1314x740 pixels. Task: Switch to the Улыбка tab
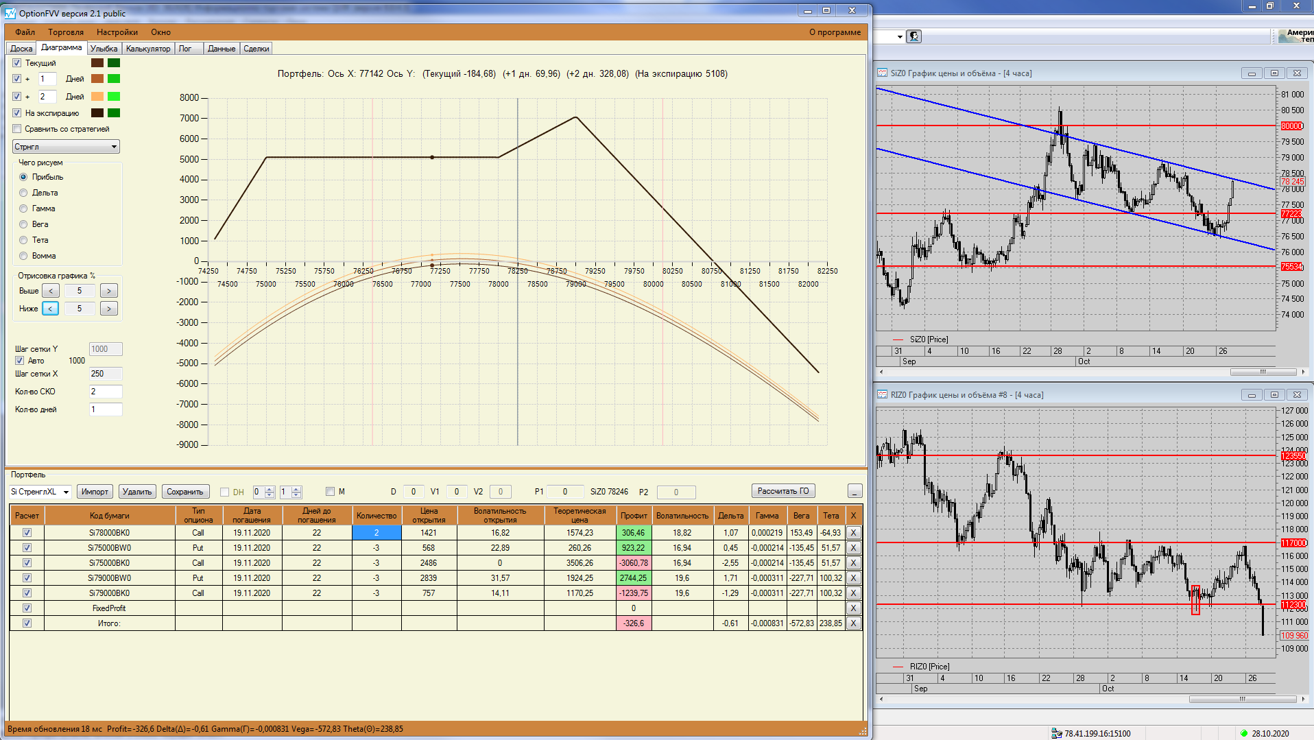tap(104, 49)
